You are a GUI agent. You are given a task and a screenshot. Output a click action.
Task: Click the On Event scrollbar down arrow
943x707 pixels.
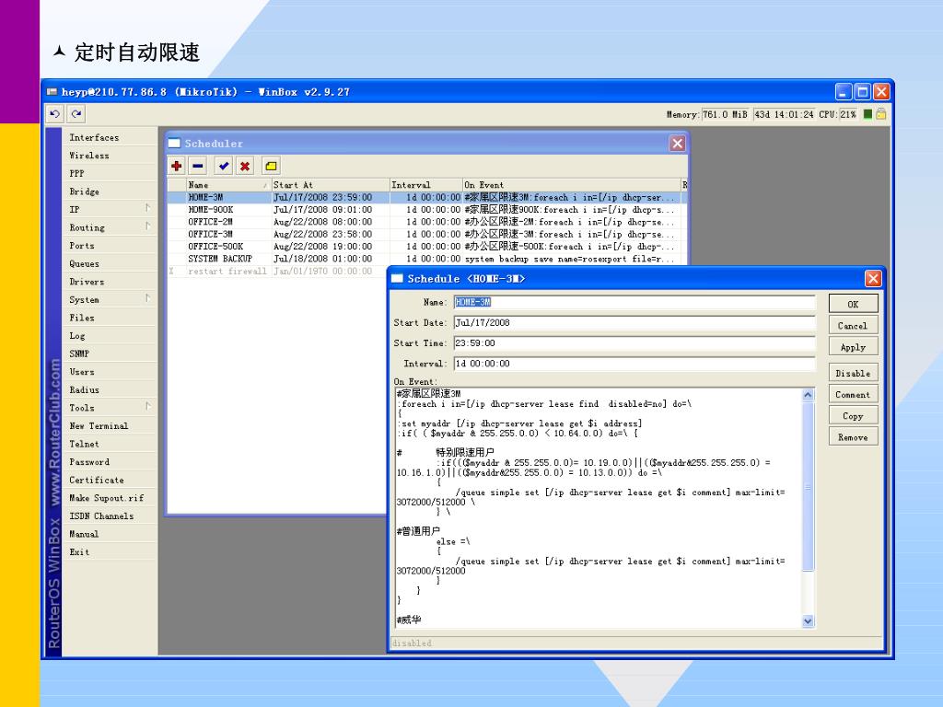[x=808, y=621]
